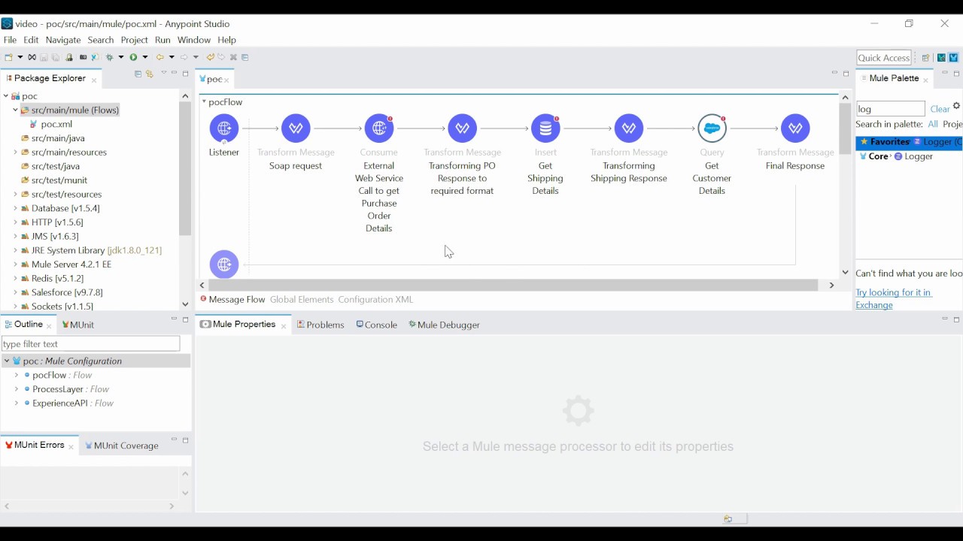Click the Outline filter text field

pos(91,344)
